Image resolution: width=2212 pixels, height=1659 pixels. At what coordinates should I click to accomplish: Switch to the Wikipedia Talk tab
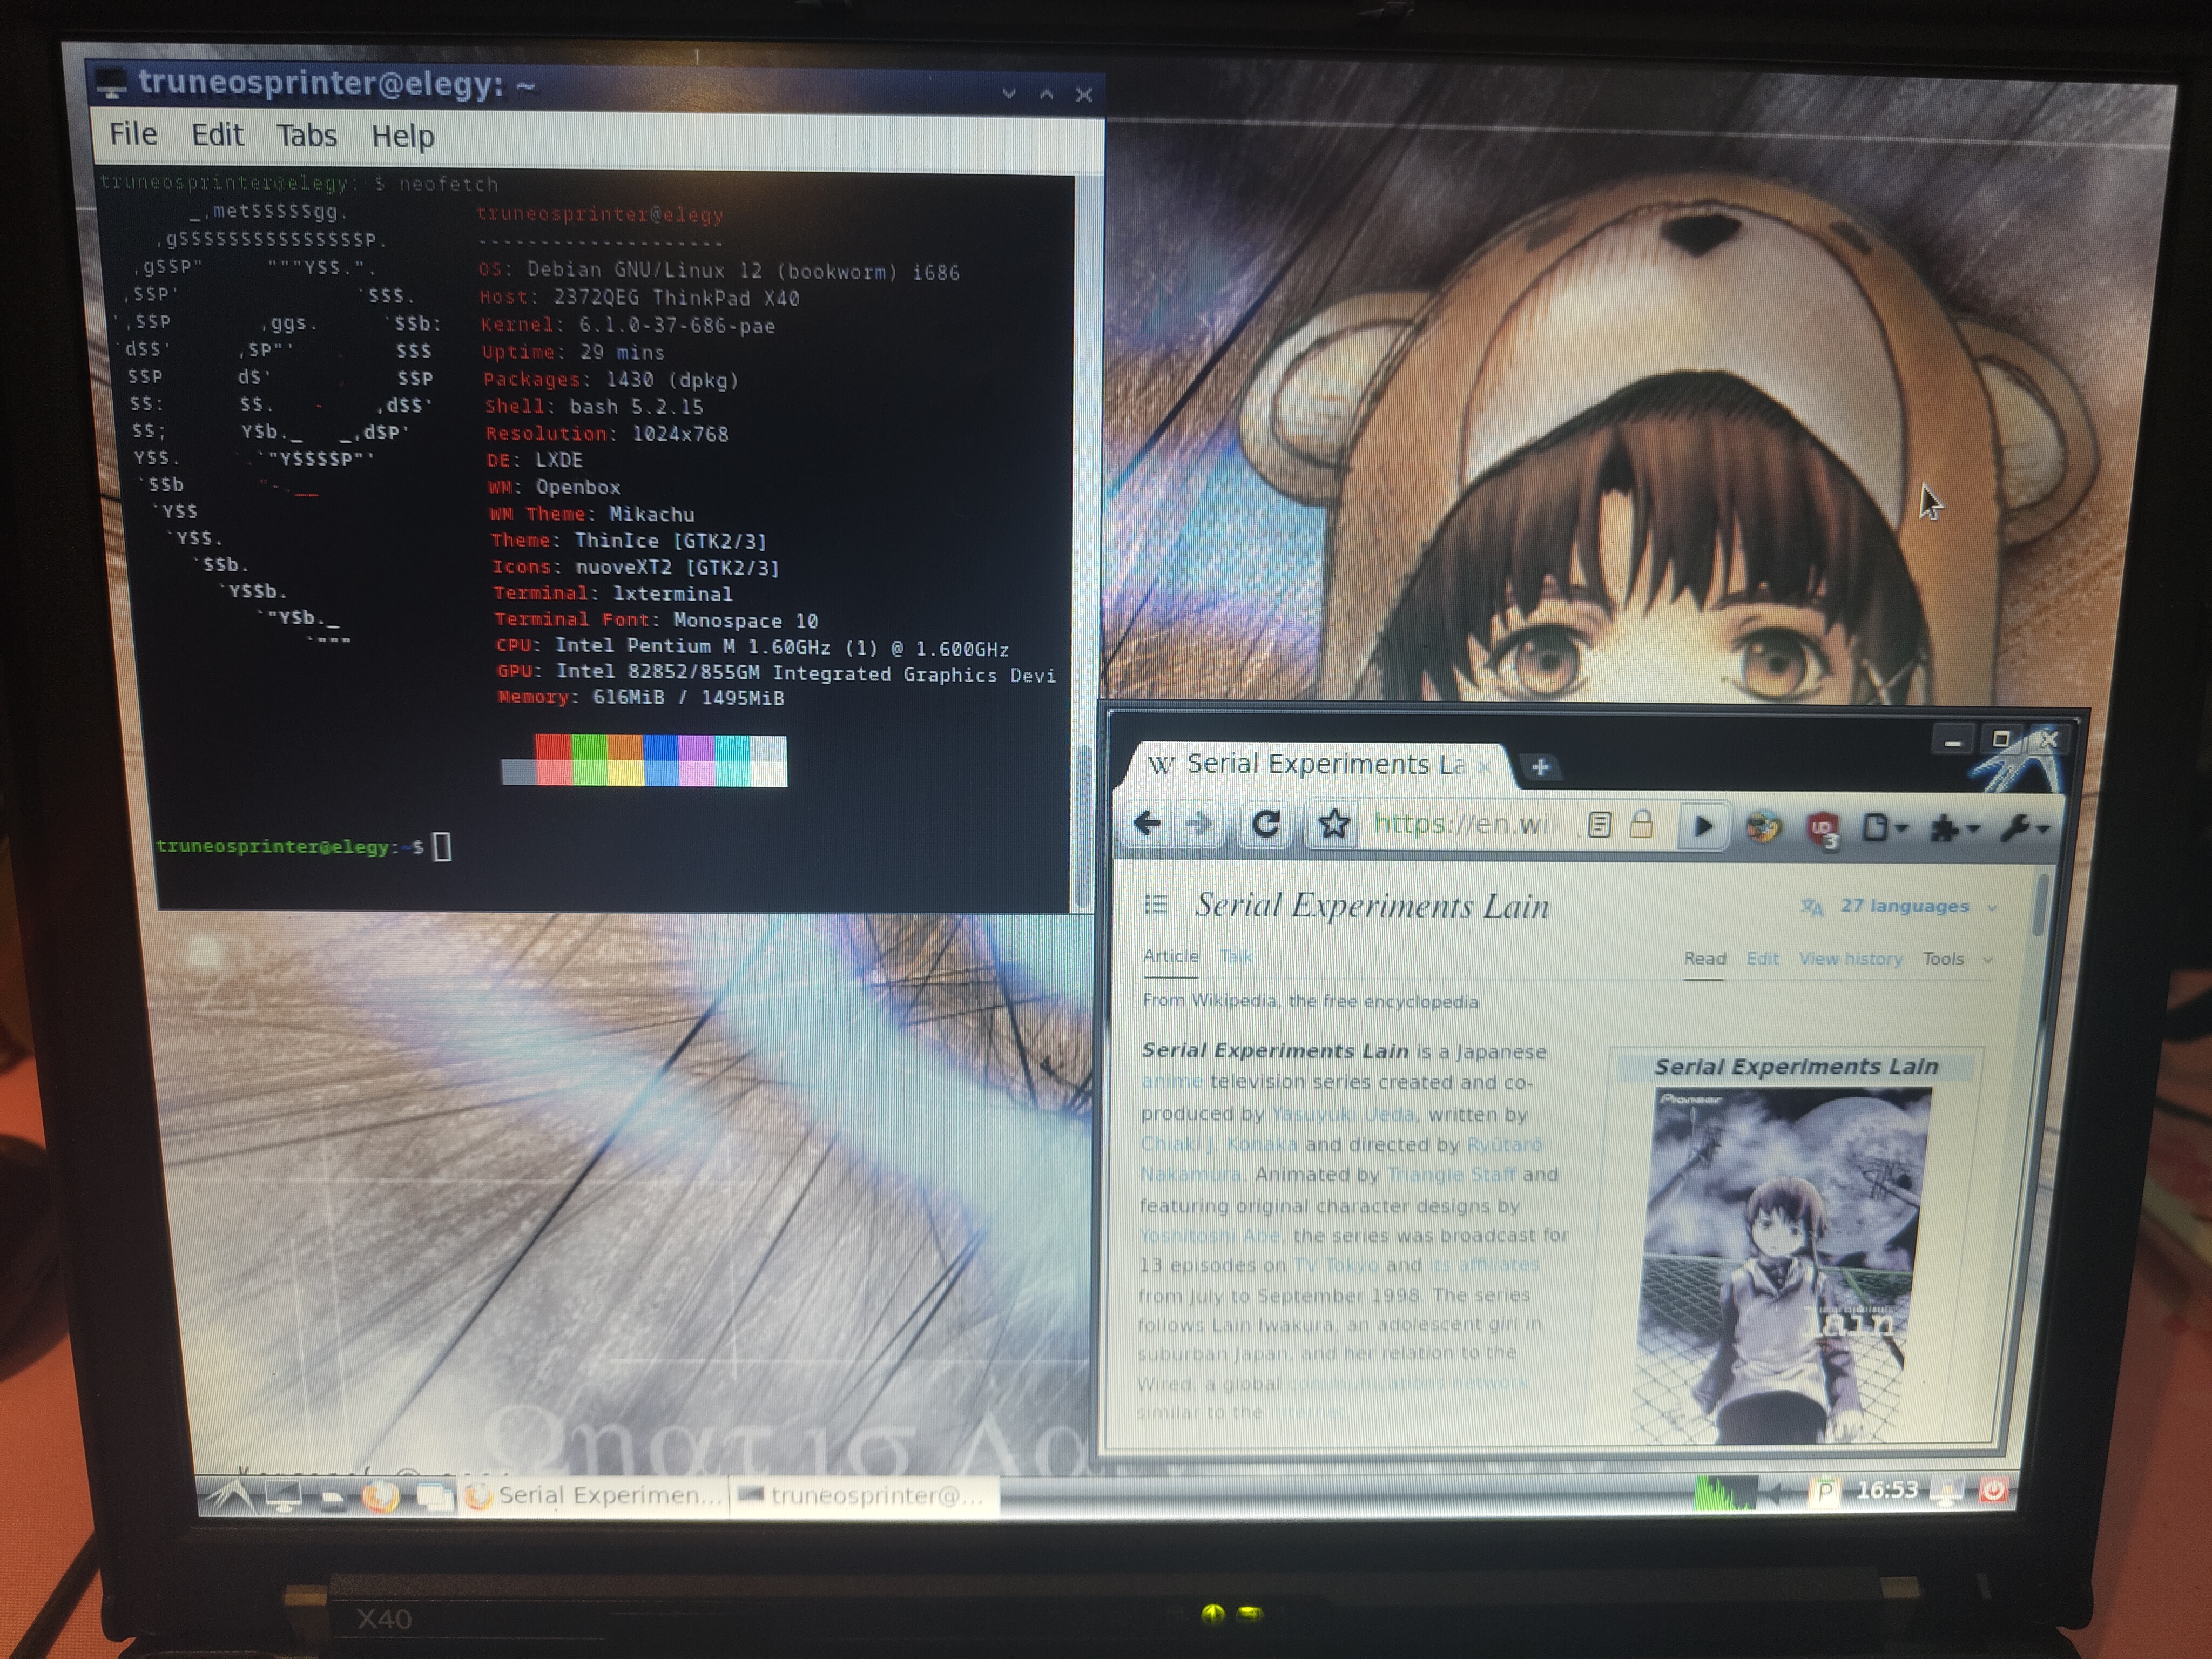[1236, 956]
